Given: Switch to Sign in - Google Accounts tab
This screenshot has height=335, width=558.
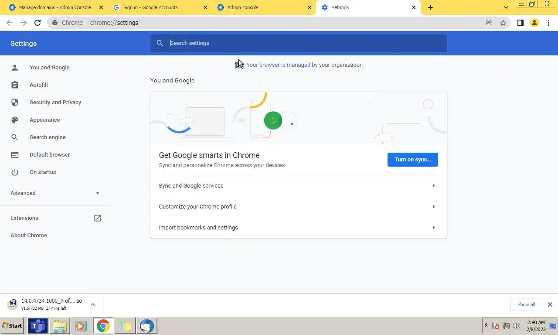Looking at the screenshot, I should tap(160, 7).
